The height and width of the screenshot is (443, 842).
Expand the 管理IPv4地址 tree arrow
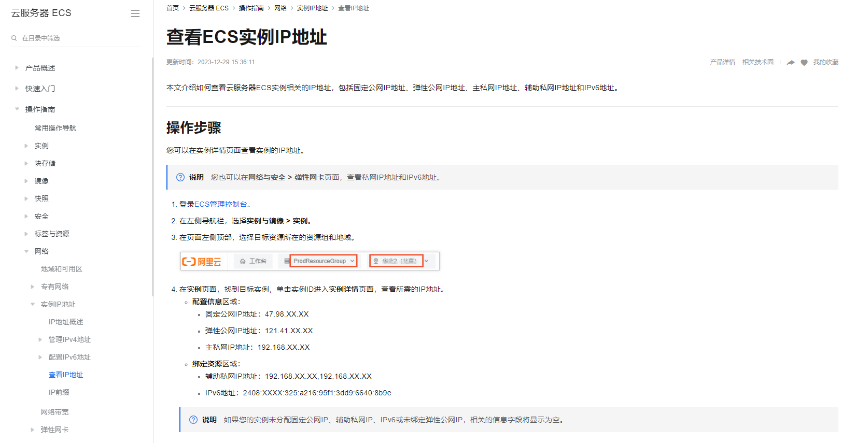(x=40, y=340)
